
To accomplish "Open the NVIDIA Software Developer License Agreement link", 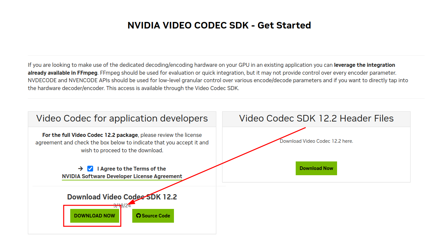I will coord(122,176).
